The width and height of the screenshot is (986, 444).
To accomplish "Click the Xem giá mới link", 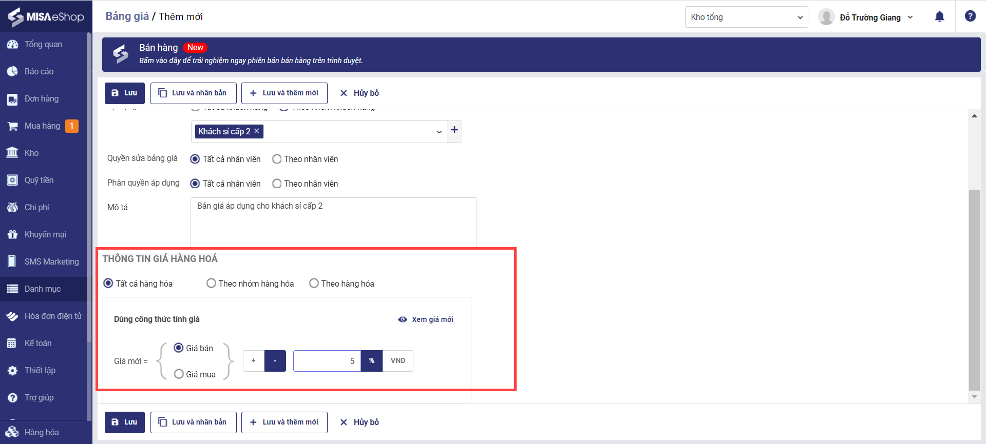I will click(x=426, y=319).
